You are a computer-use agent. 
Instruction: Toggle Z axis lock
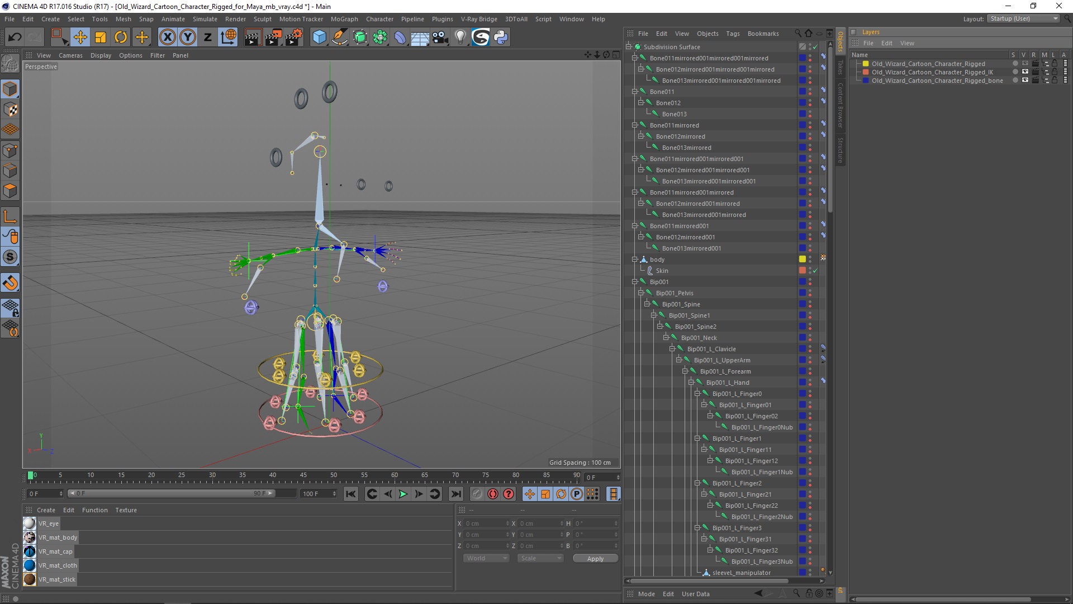[x=207, y=37]
